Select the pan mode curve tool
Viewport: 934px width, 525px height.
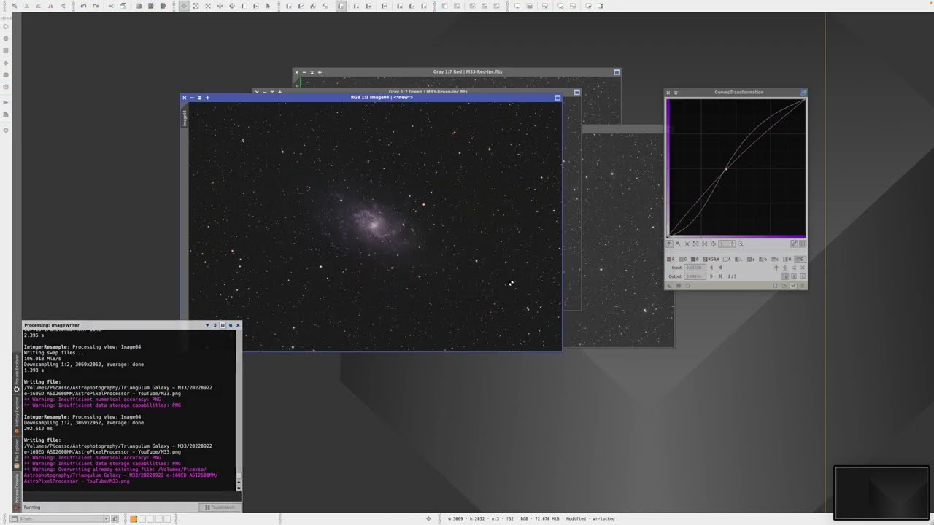pos(713,244)
